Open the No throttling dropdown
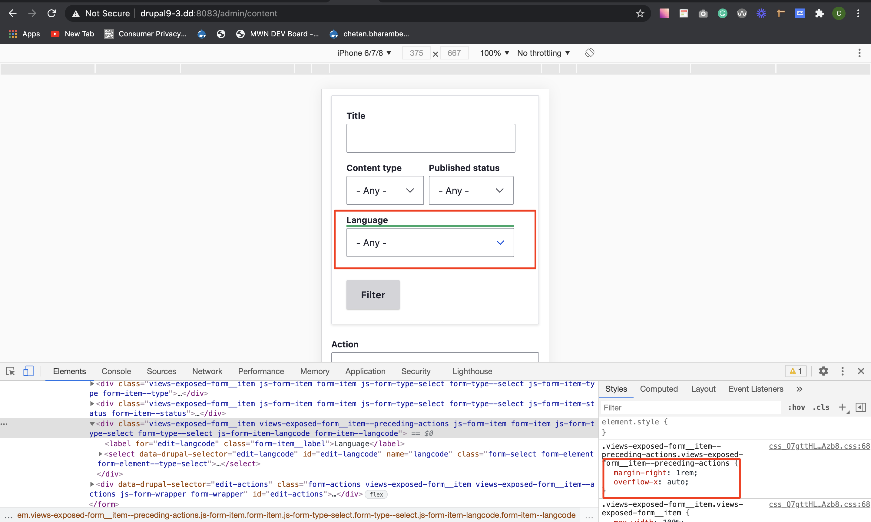 [543, 53]
